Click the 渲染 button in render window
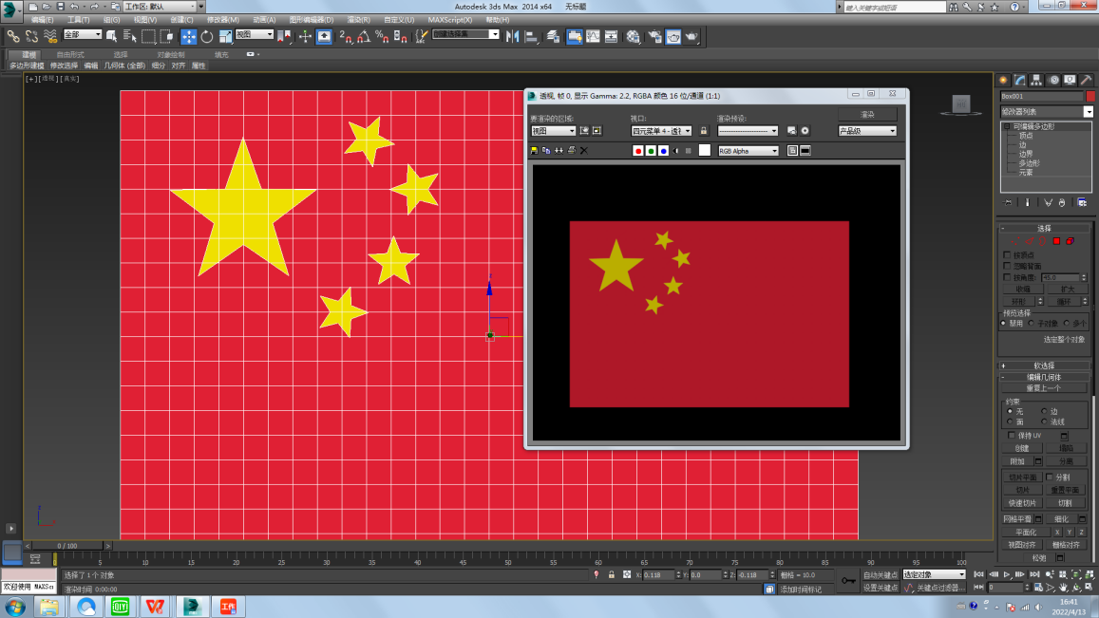Image resolution: width=1099 pixels, height=618 pixels. click(867, 114)
